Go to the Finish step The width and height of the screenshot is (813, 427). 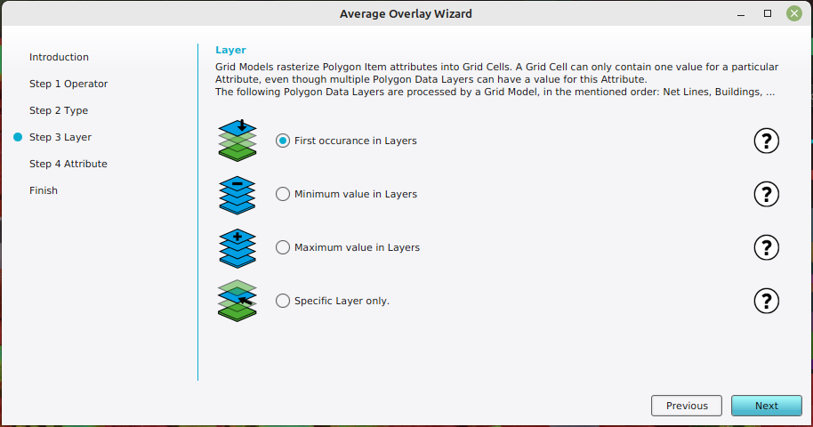[44, 190]
